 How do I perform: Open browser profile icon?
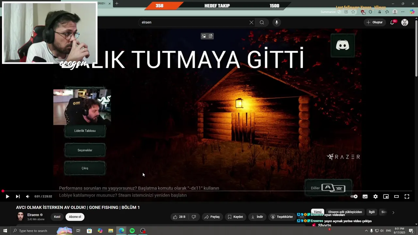coord(395,12)
